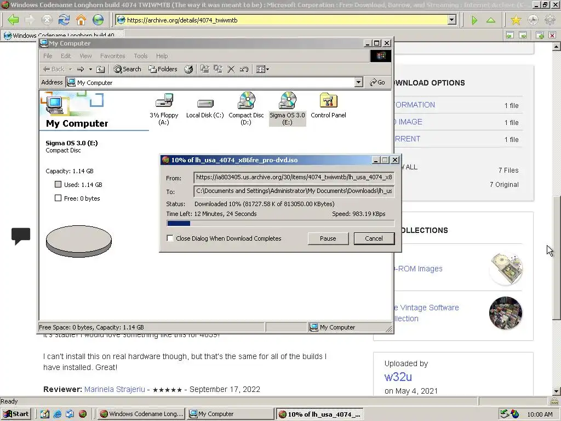Open the browser URL address dropdown
Screen dimensions: 561x421
(452, 20)
